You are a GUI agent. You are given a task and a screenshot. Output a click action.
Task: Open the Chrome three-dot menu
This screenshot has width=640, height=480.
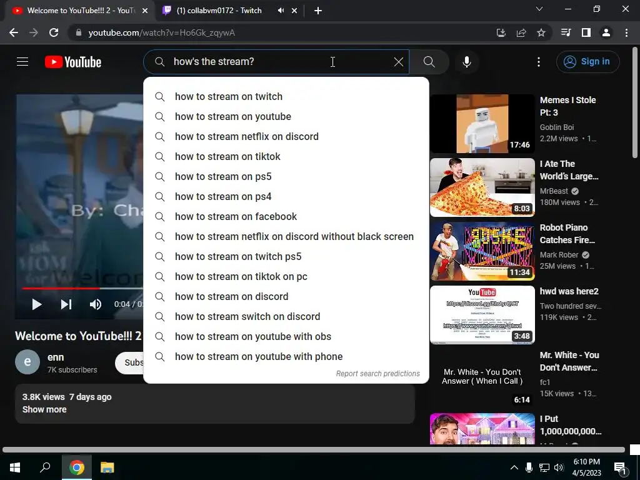pyautogui.click(x=626, y=32)
